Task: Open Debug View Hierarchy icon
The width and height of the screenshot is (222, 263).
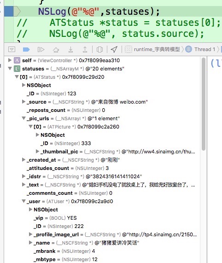Action: coord(99,49)
